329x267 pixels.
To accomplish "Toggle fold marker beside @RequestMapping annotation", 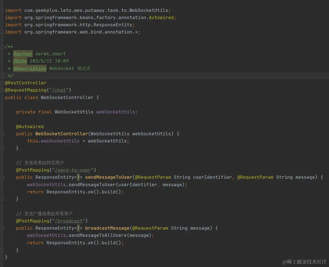I will click(x=2, y=90).
